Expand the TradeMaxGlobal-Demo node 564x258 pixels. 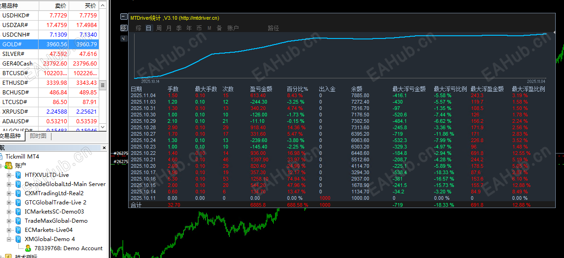[x=9, y=220]
